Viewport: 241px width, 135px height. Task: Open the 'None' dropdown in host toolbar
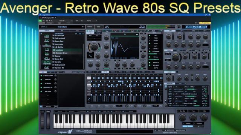pyautogui.click(x=92, y=21)
